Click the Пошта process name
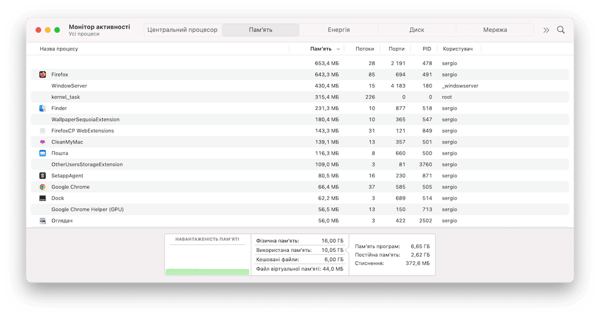The width and height of the screenshot is (600, 317). (x=60, y=153)
